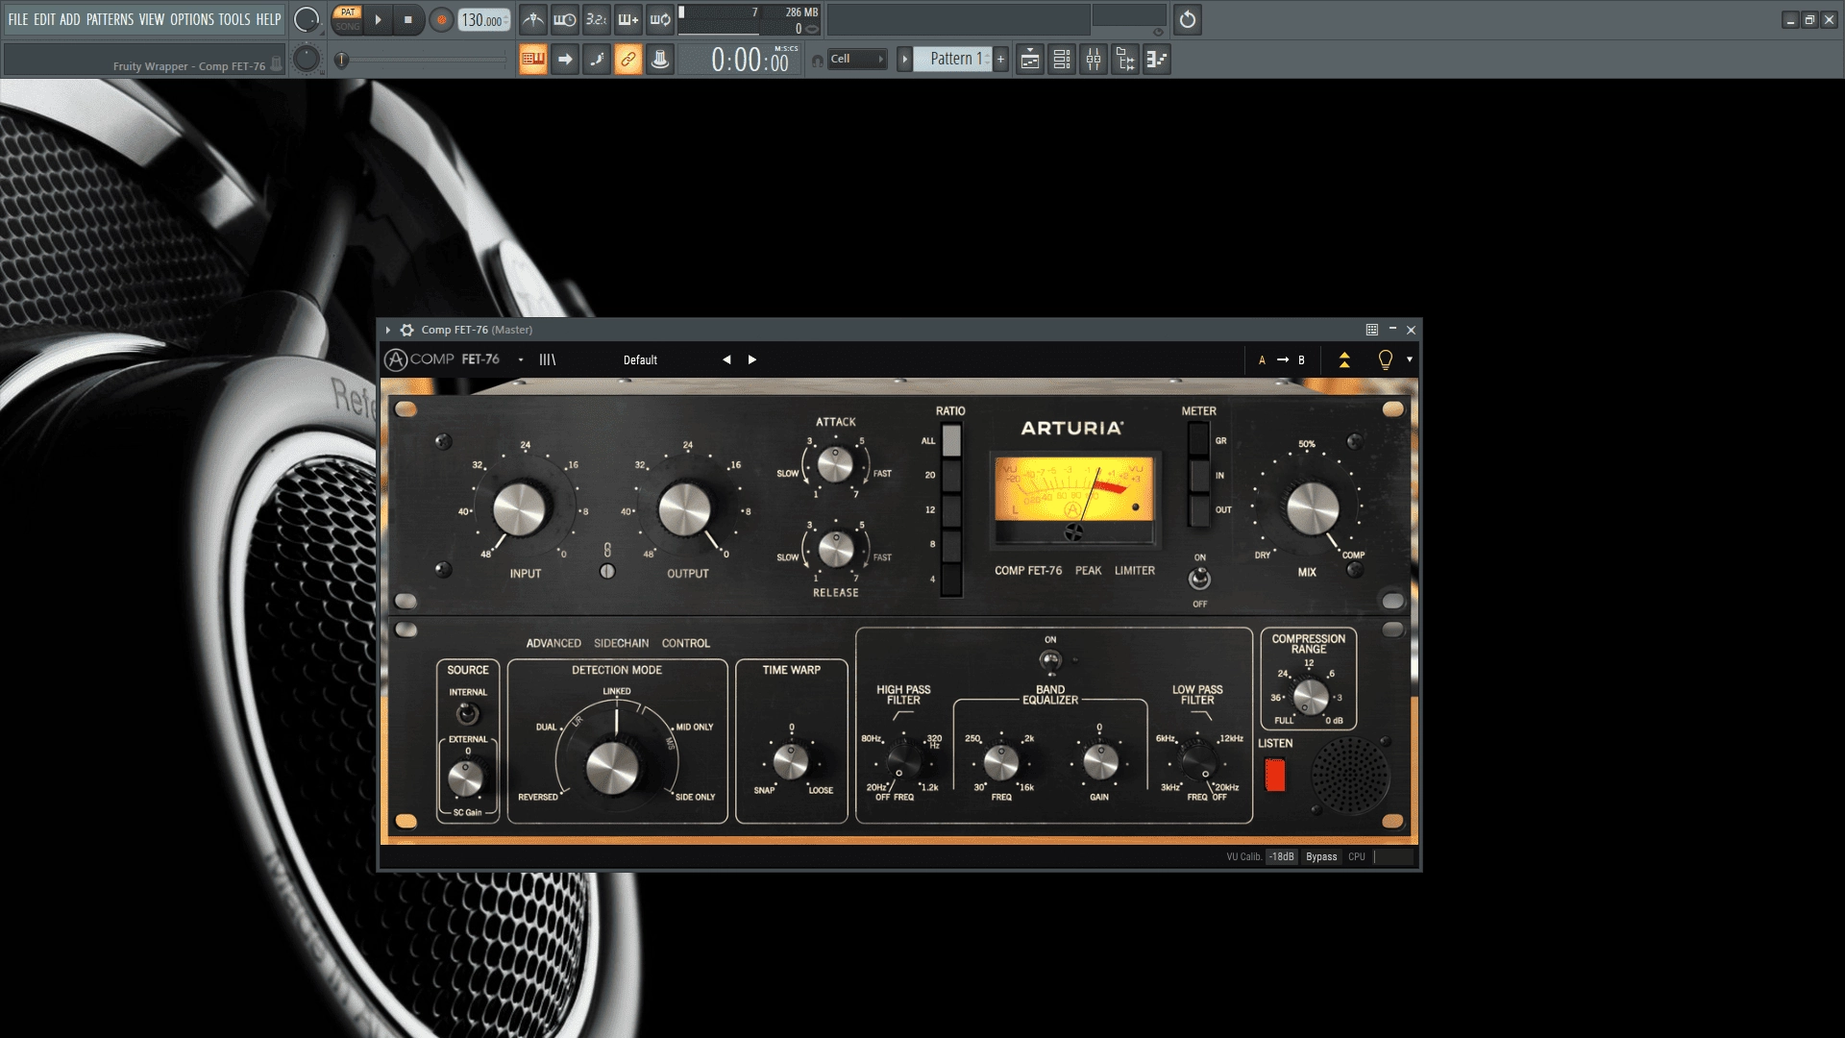
Task: Open the ADD menu
Action: 70,19
